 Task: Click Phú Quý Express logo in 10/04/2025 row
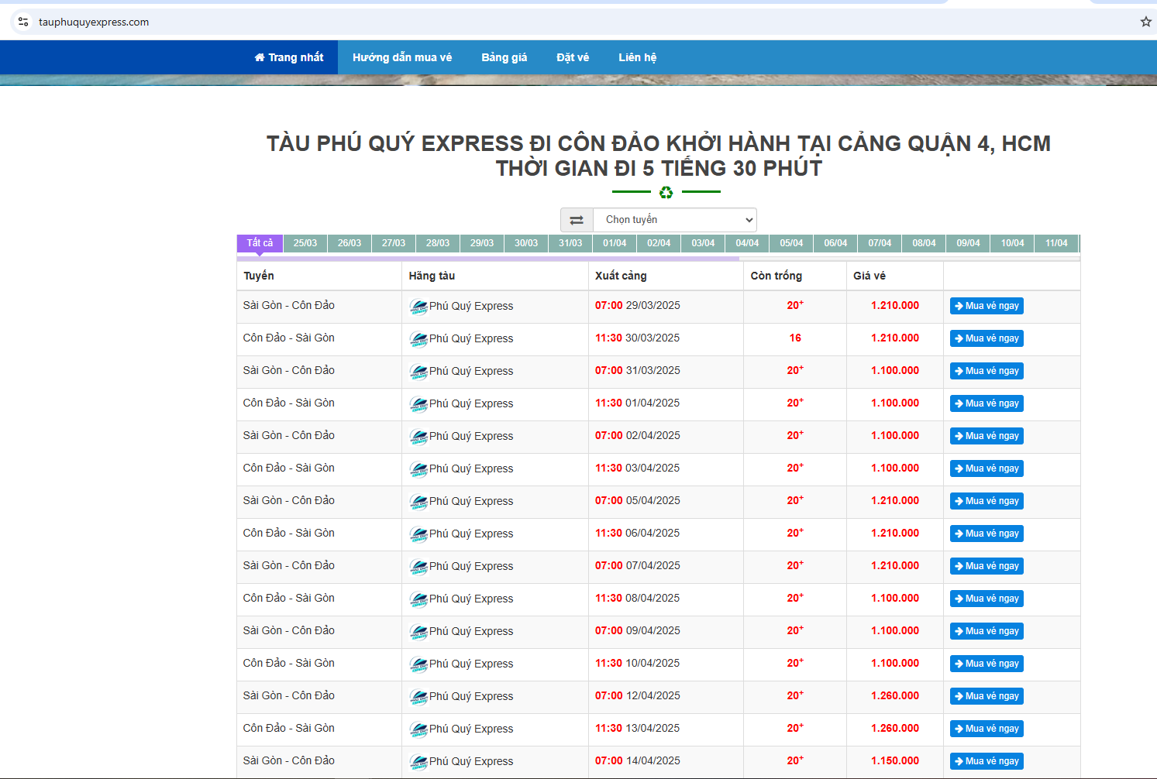click(418, 664)
